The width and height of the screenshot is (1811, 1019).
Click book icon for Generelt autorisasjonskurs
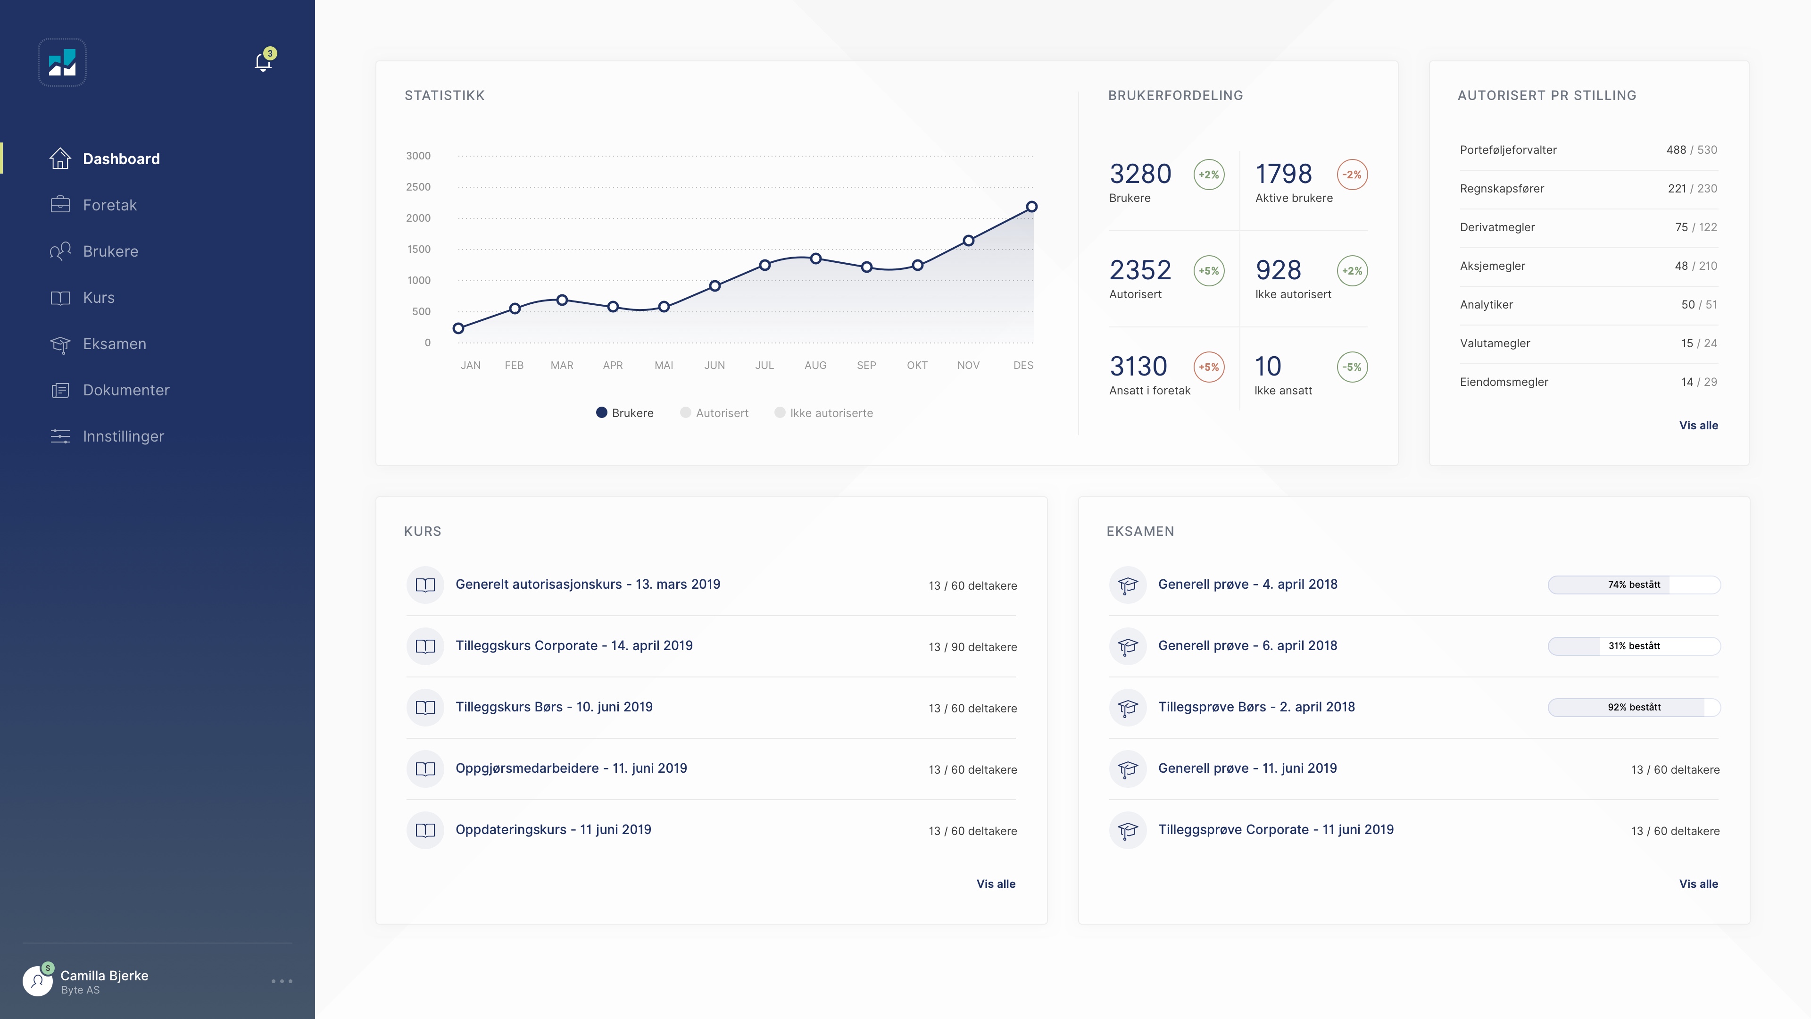point(425,585)
